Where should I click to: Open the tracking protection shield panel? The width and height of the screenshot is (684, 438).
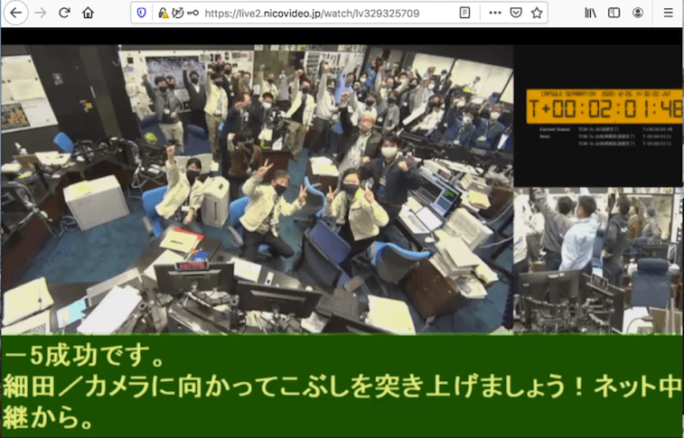click(143, 13)
